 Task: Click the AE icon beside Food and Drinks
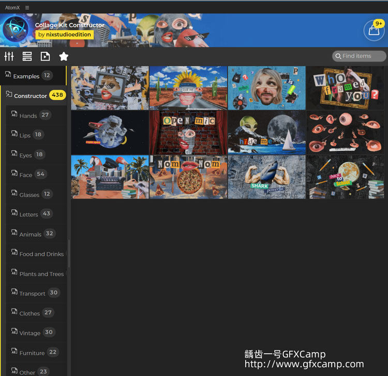[14, 252]
